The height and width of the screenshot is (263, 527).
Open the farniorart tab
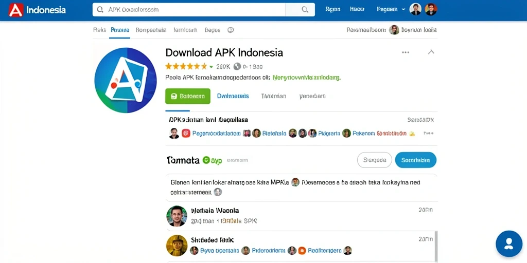[185, 30]
